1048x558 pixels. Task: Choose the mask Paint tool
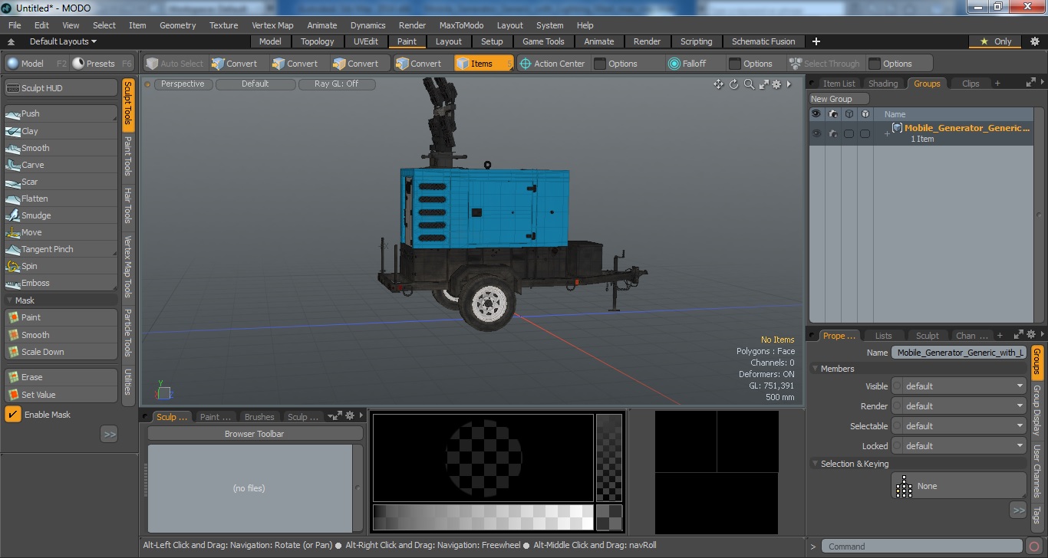(61, 317)
